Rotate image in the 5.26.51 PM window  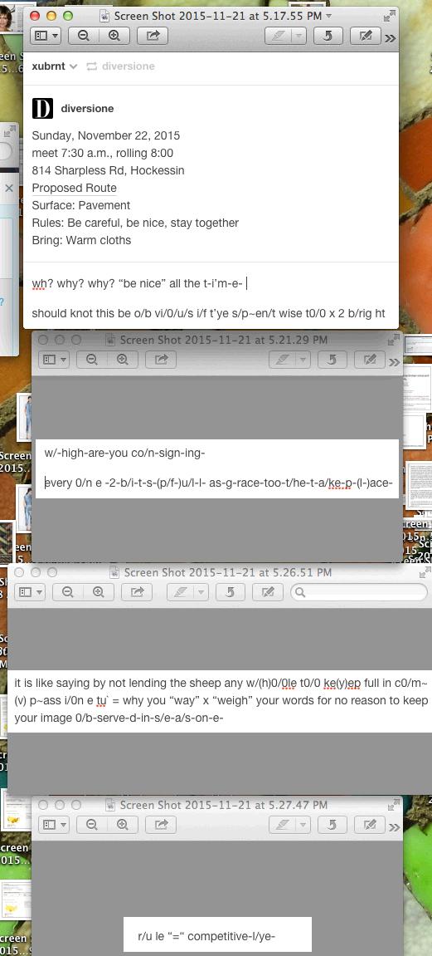(x=230, y=591)
